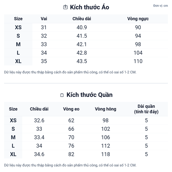Viewport: 172px width, 172px height.
Task: Select the XL size in pants table
Action: pyautogui.click(x=13, y=154)
